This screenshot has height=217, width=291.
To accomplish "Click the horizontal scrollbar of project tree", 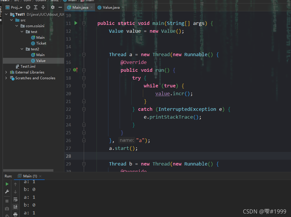I will click(x=28, y=170).
